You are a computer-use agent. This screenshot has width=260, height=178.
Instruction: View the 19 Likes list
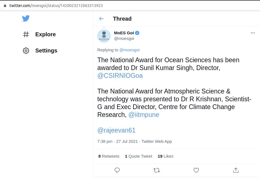(166, 156)
